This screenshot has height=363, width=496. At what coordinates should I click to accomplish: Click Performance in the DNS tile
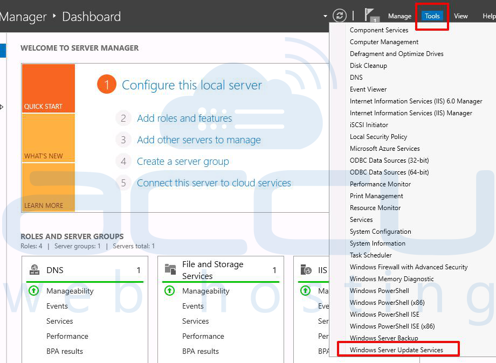67,336
